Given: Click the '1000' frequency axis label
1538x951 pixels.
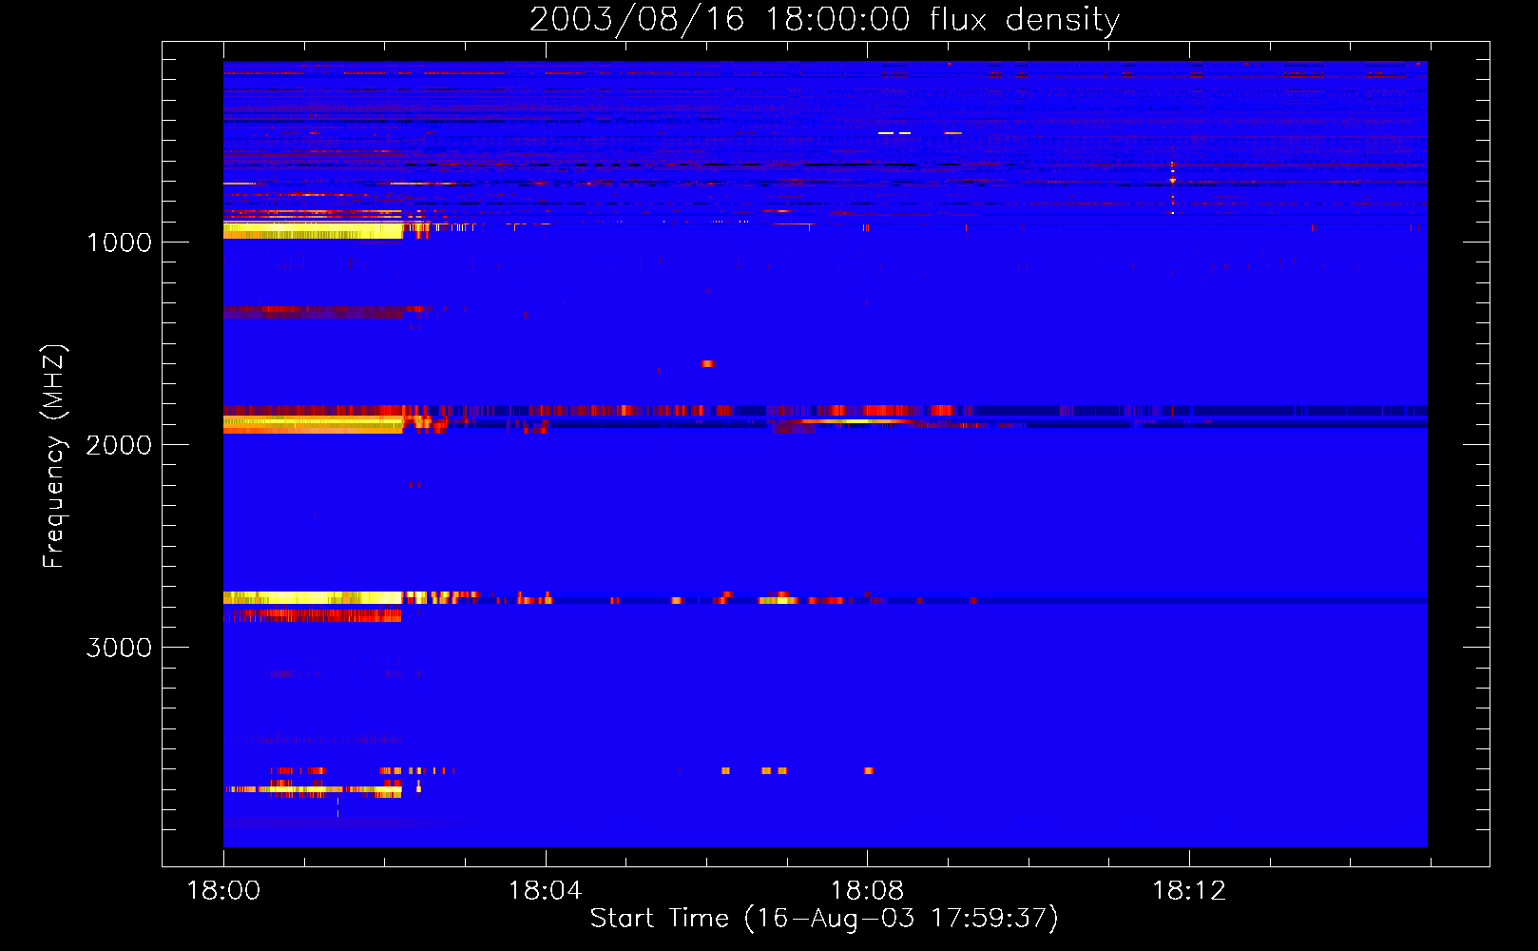Looking at the screenshot, I should click(x=119, y=243).
